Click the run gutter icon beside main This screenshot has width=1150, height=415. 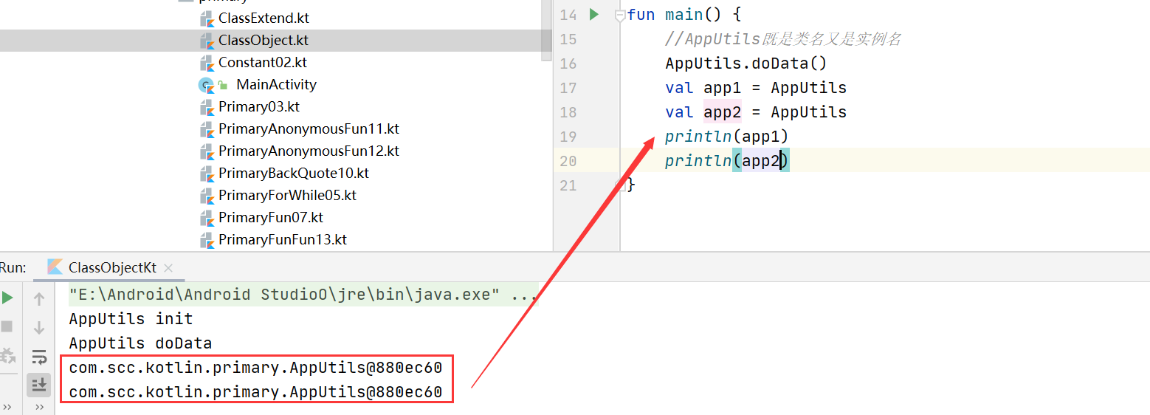[594, 14]
